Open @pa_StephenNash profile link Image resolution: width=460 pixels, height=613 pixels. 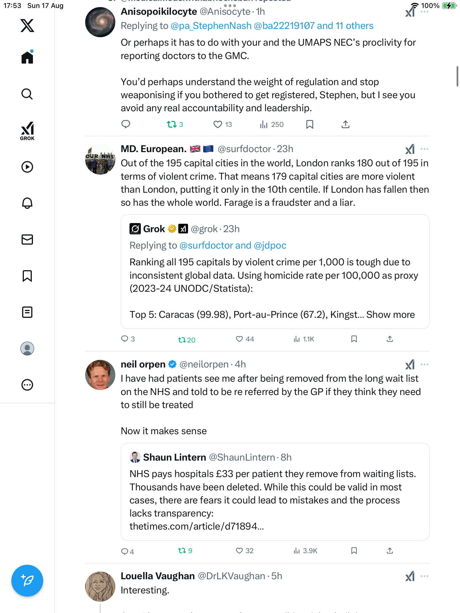211,26
